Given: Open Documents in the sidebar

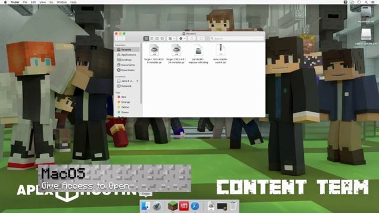Looking at the screenshot, I should click(127, 65).
